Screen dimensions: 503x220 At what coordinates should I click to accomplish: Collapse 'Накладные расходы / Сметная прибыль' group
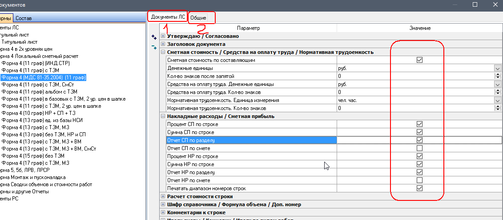tap(163, 116)
